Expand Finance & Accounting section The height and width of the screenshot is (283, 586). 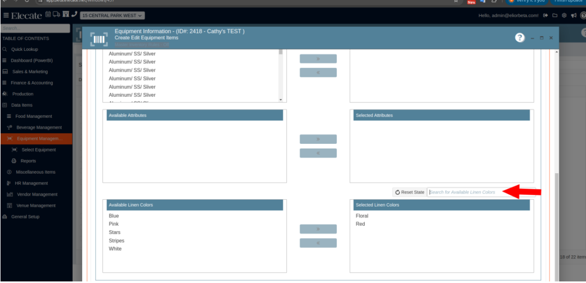32,83
